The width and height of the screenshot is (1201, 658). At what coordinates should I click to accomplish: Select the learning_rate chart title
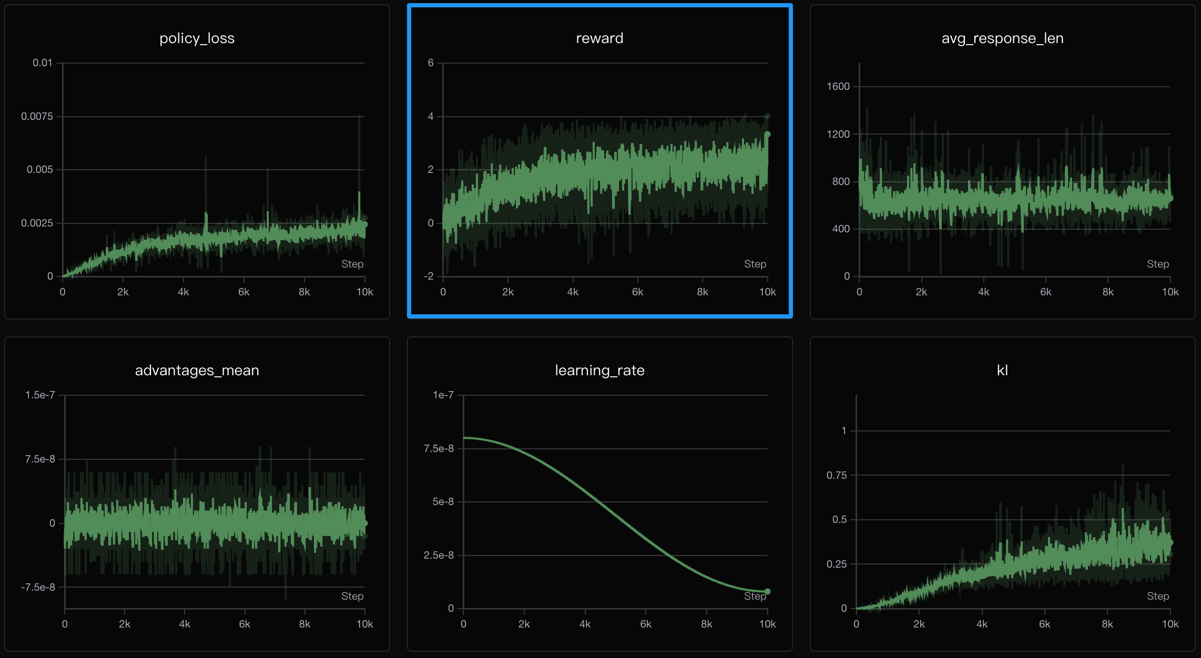point(599,371)
